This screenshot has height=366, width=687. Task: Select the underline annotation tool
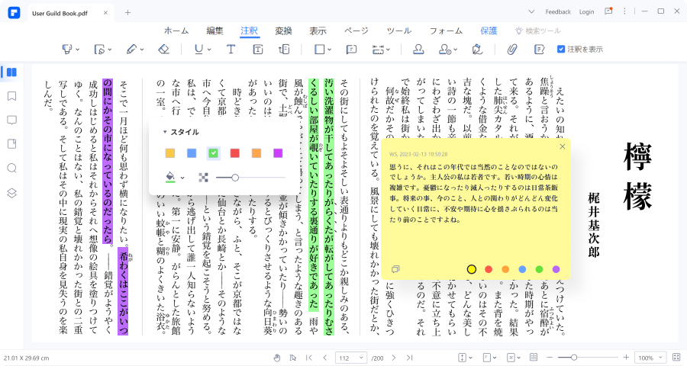coord(199,50)
